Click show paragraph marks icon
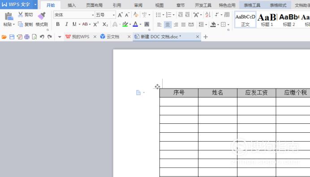 pos(217,15)
